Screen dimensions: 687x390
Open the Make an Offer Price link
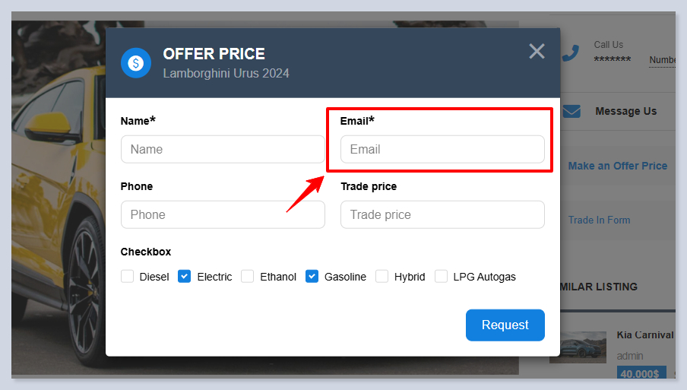tap(617, 166)
